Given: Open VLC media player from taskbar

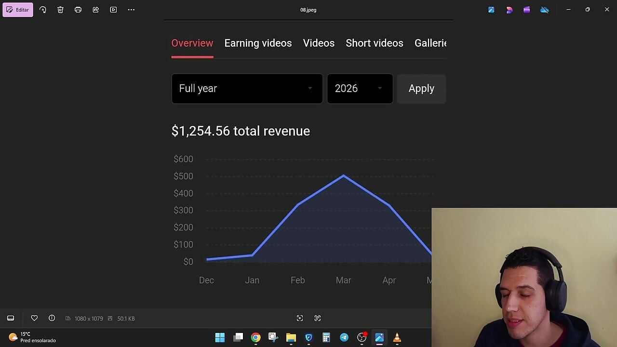Looking at the screenshot, I should [397, 337].
